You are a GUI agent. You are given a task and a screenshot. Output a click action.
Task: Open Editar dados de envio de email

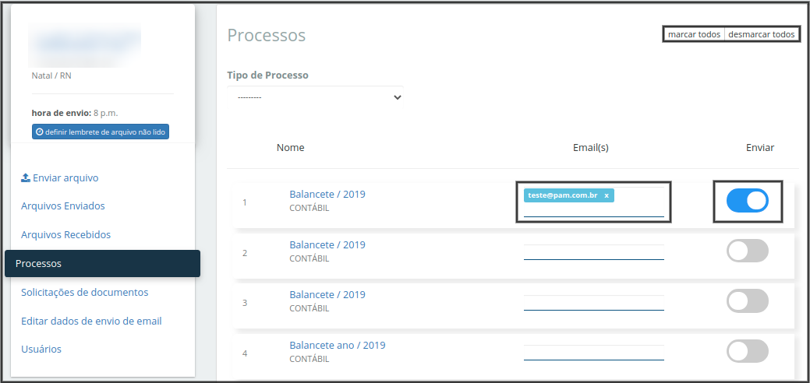click(x=91, y=321)
